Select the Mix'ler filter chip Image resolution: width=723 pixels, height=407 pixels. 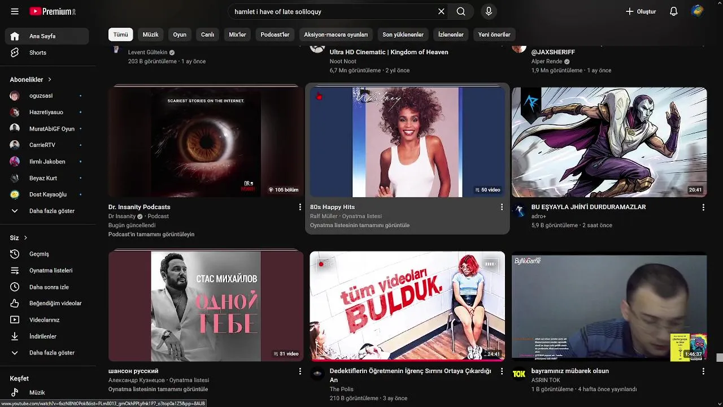tap(237, 34)
